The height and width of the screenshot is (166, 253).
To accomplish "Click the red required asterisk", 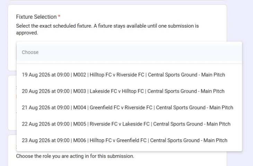I will pos(59,16).
